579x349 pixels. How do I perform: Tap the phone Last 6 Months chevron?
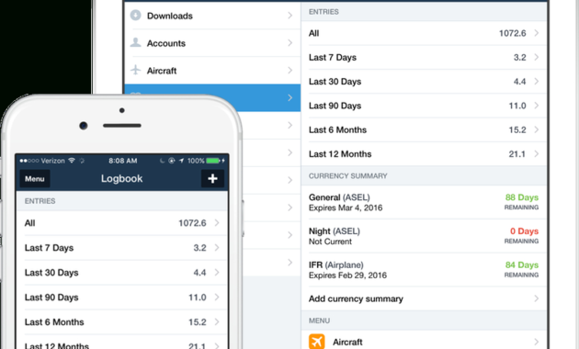tap(217, 321)
